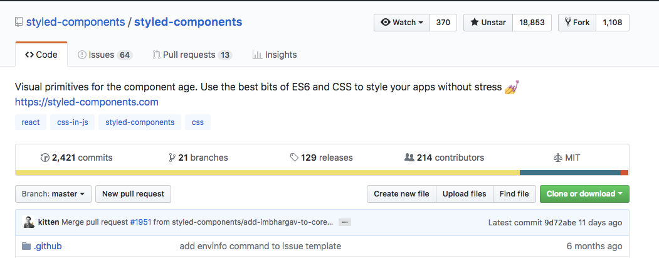Click the bar graph icon in Insights tab
Image resolution: width=659 pixels, height=258 pixels.
pos(257,55)
